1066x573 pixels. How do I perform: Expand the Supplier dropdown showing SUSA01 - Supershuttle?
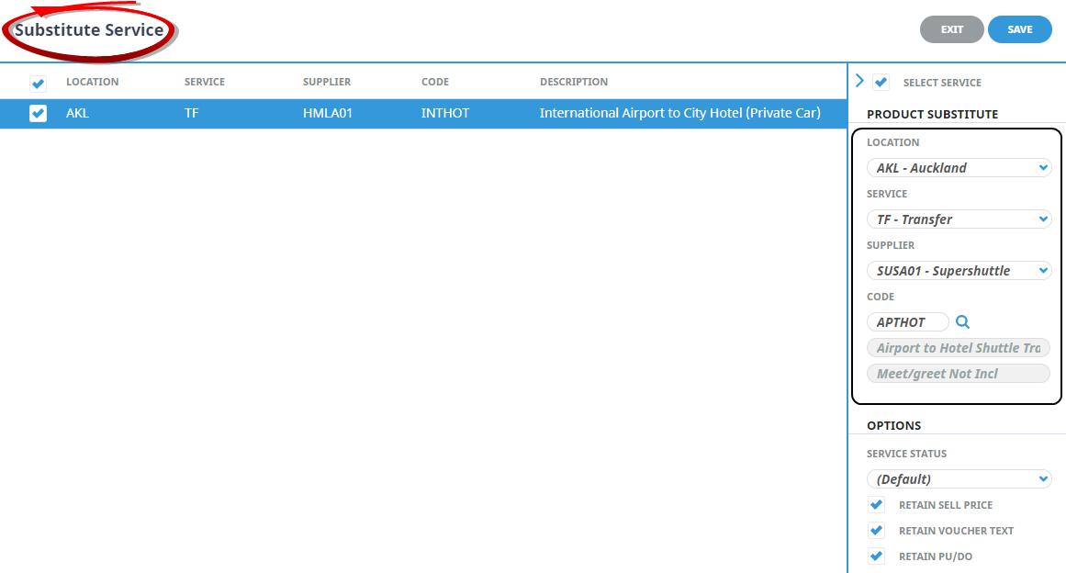959,271
